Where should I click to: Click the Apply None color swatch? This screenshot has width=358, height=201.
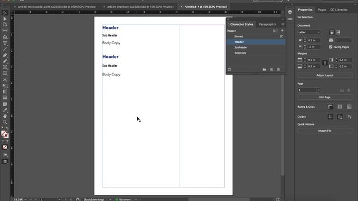[5, 147]
